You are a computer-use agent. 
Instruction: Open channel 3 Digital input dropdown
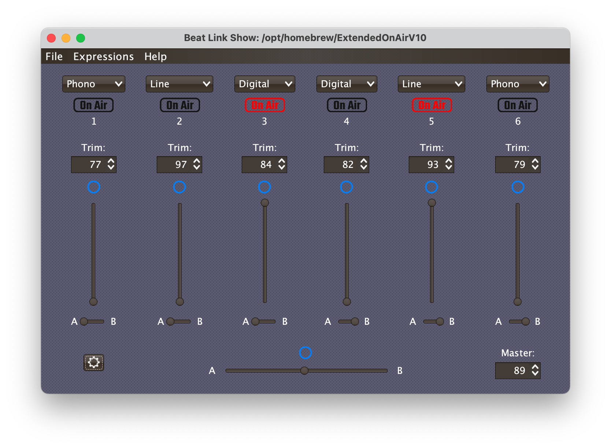pos(264,84)
